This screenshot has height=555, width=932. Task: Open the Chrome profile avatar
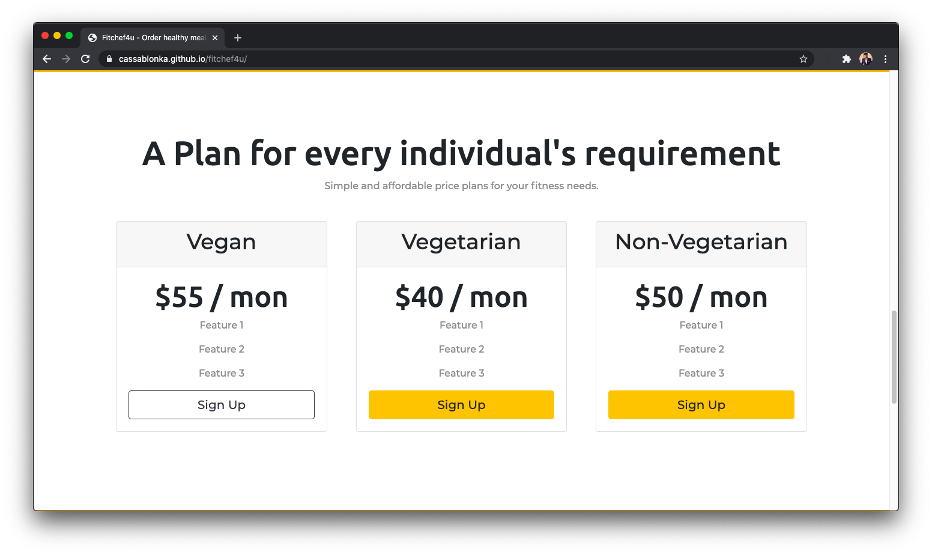[x=866, y=59]
